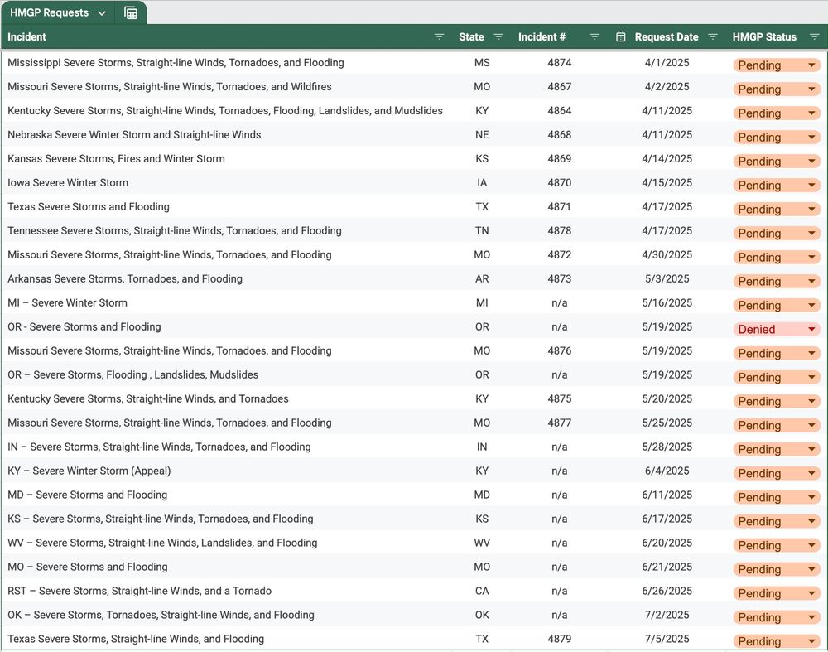Image resolution: width=828 pixels, height=652 pixels.
Task: Select the state cell CA
Action: coord(482,591)
